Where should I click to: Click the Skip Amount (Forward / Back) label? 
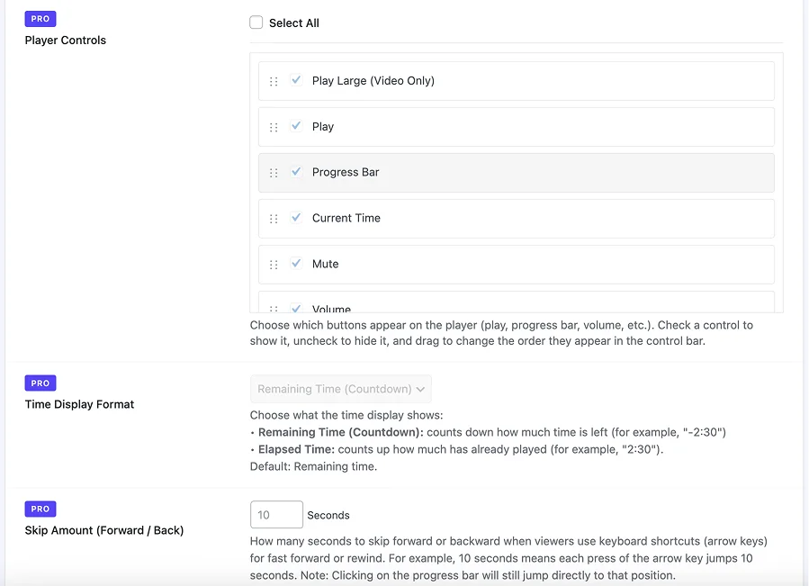pyautogui.click(x=104, y=530)
